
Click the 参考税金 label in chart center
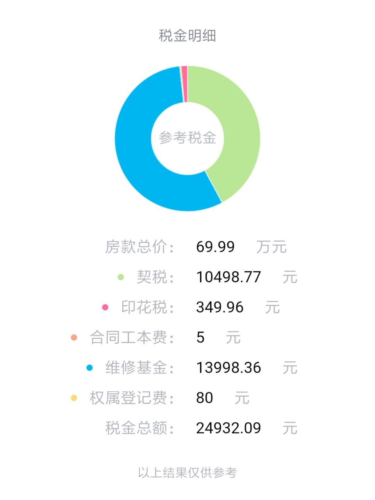pos(187,138)
